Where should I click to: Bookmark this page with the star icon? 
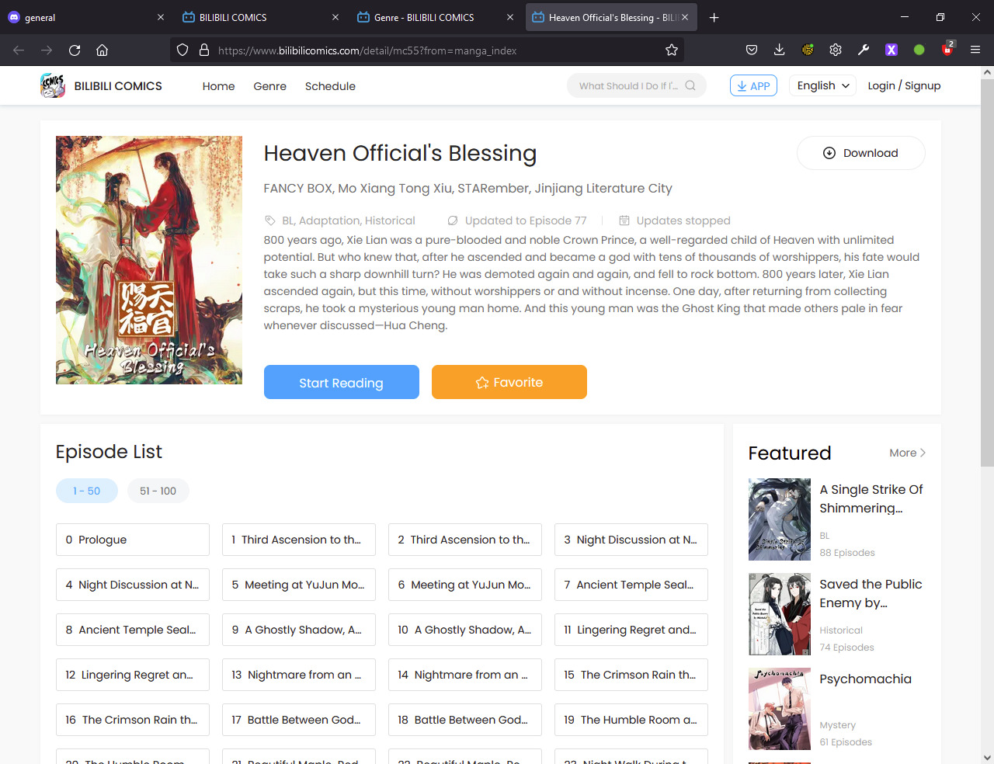(x=672, y=50)
